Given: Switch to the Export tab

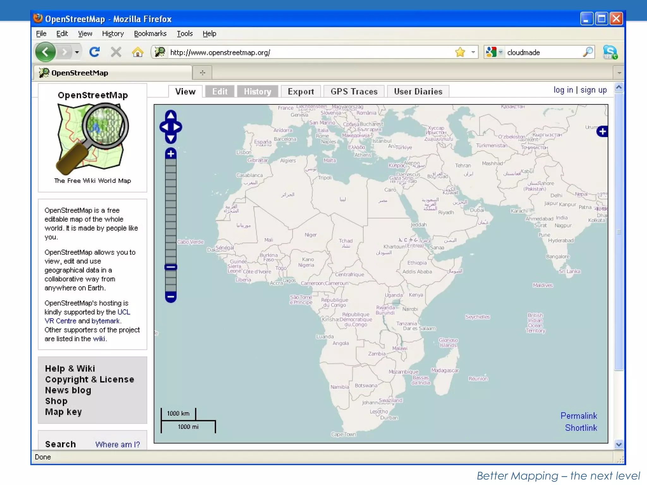Looking at the screenshot, I should pos(301,92).
